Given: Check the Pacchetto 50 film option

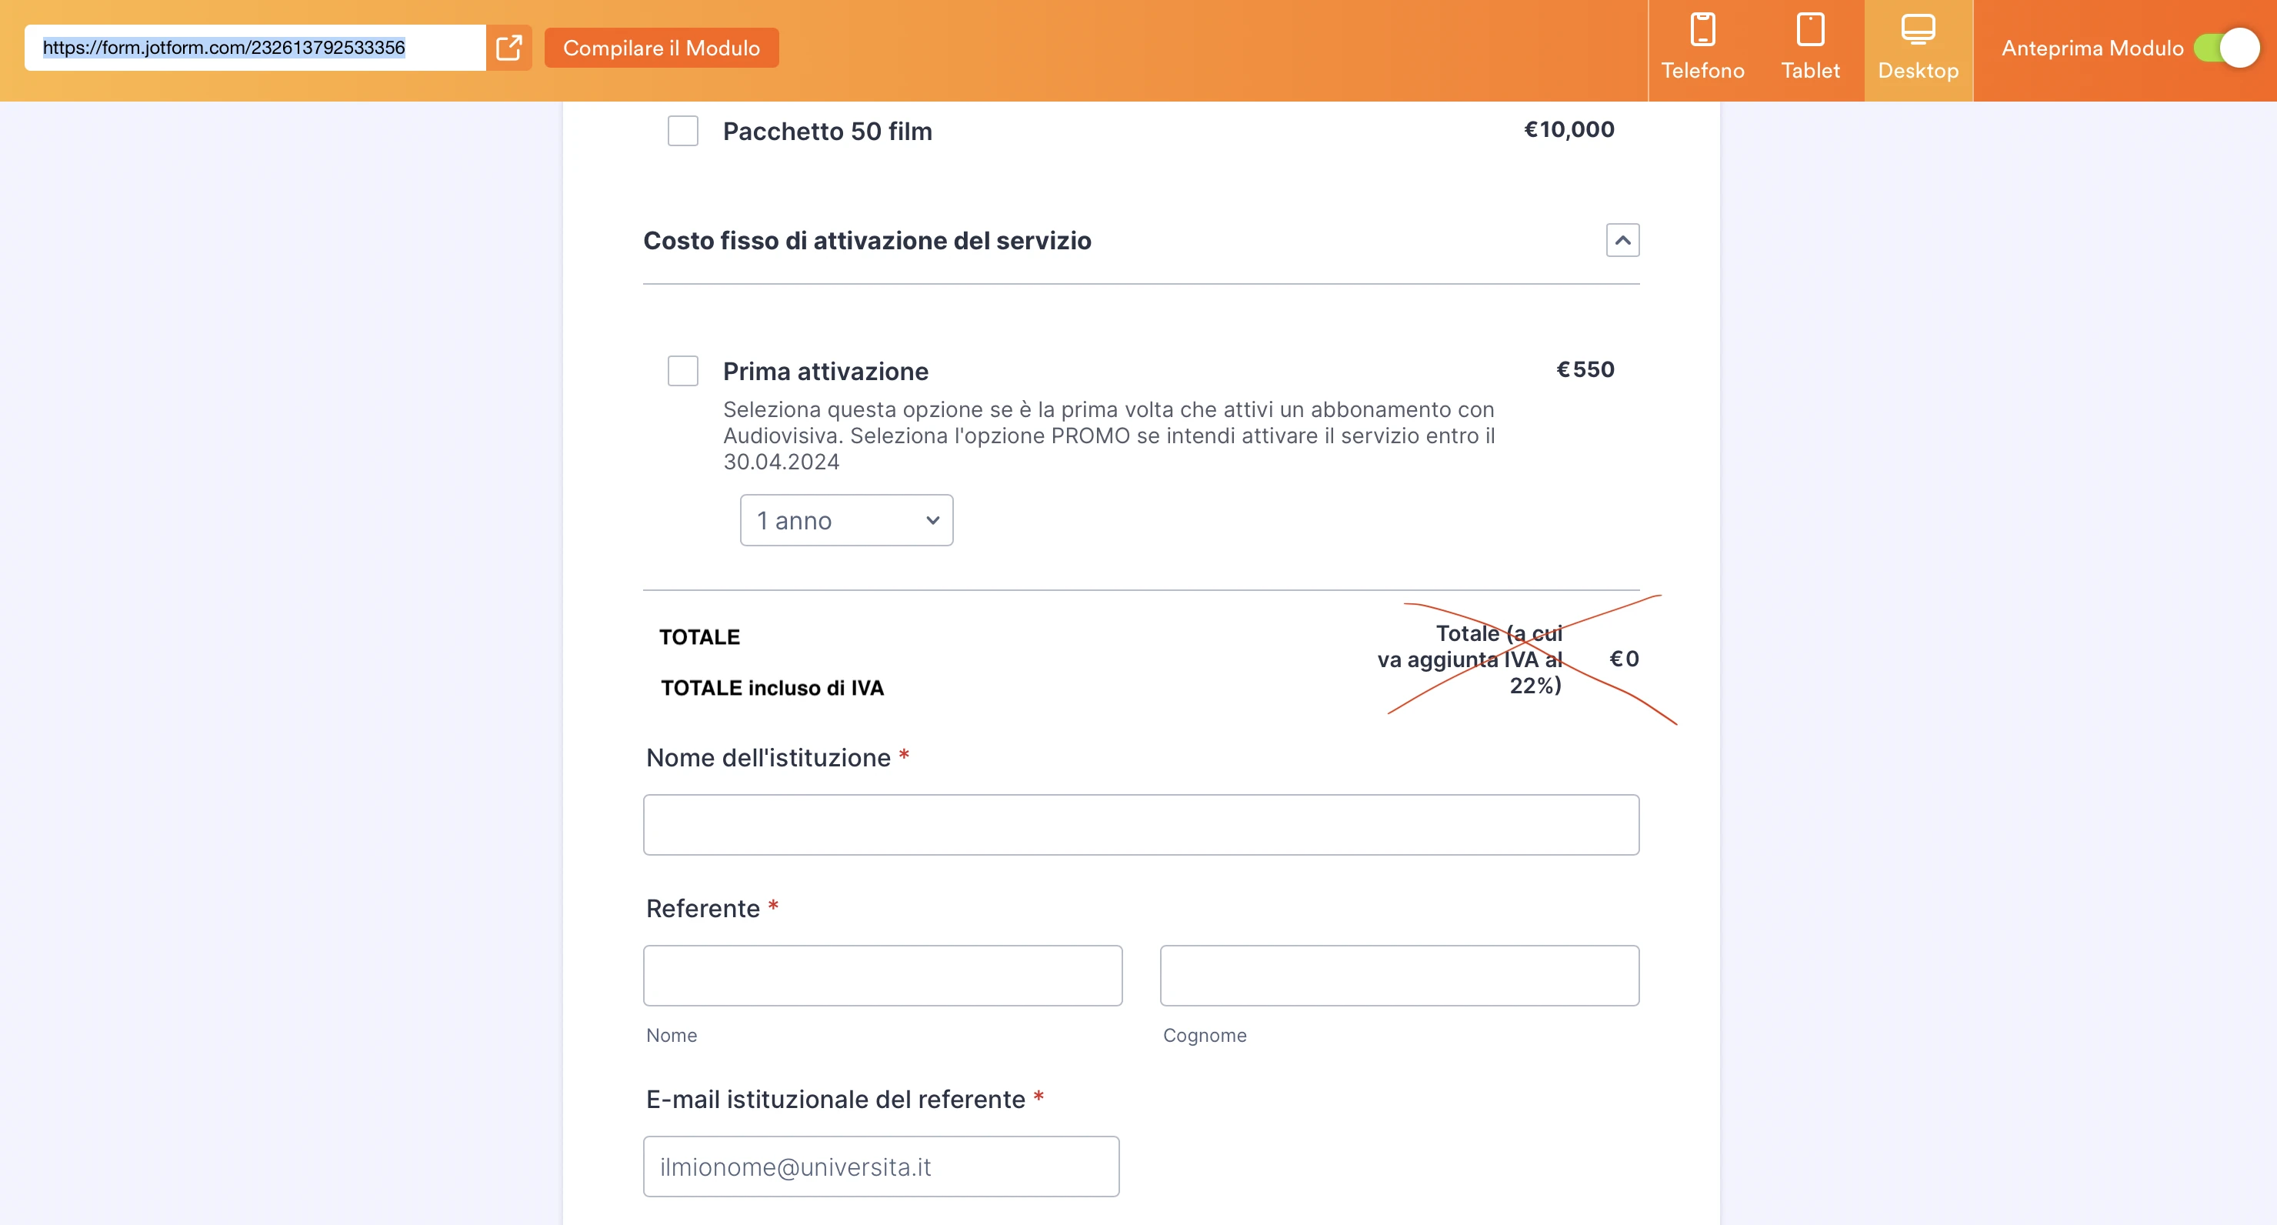Looking at the screenshot, I should click(x=682, y=131).
